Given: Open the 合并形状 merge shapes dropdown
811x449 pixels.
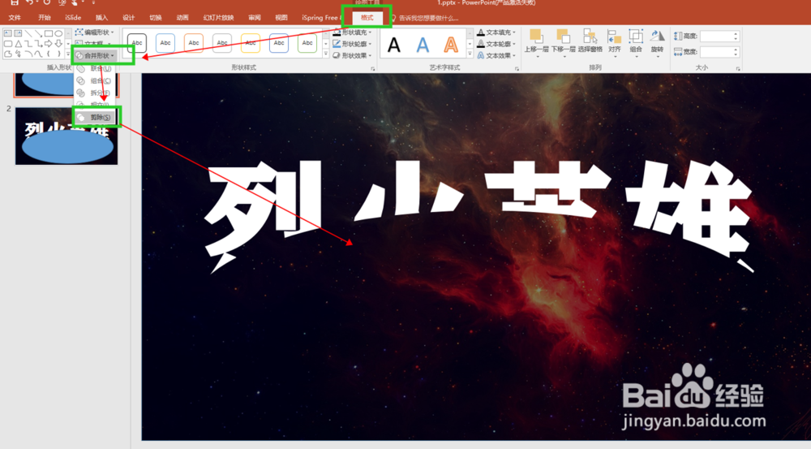Looking at the screenshot, I should tap(97, 55).
